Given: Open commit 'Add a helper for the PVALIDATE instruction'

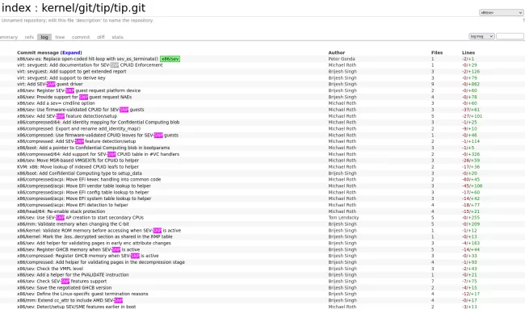Looking at the screenshot, I should [73, 275].
